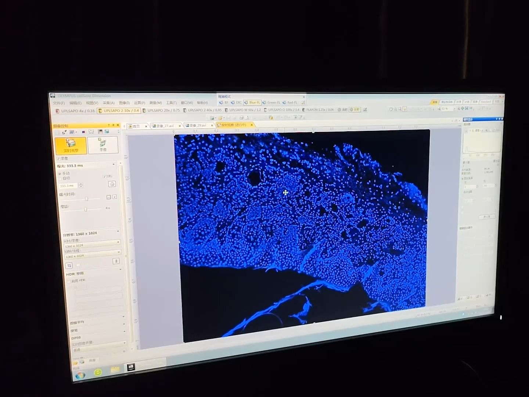529x397 pixels.
Task: Toggle the SFL checkbox
Action: [104, 176]
